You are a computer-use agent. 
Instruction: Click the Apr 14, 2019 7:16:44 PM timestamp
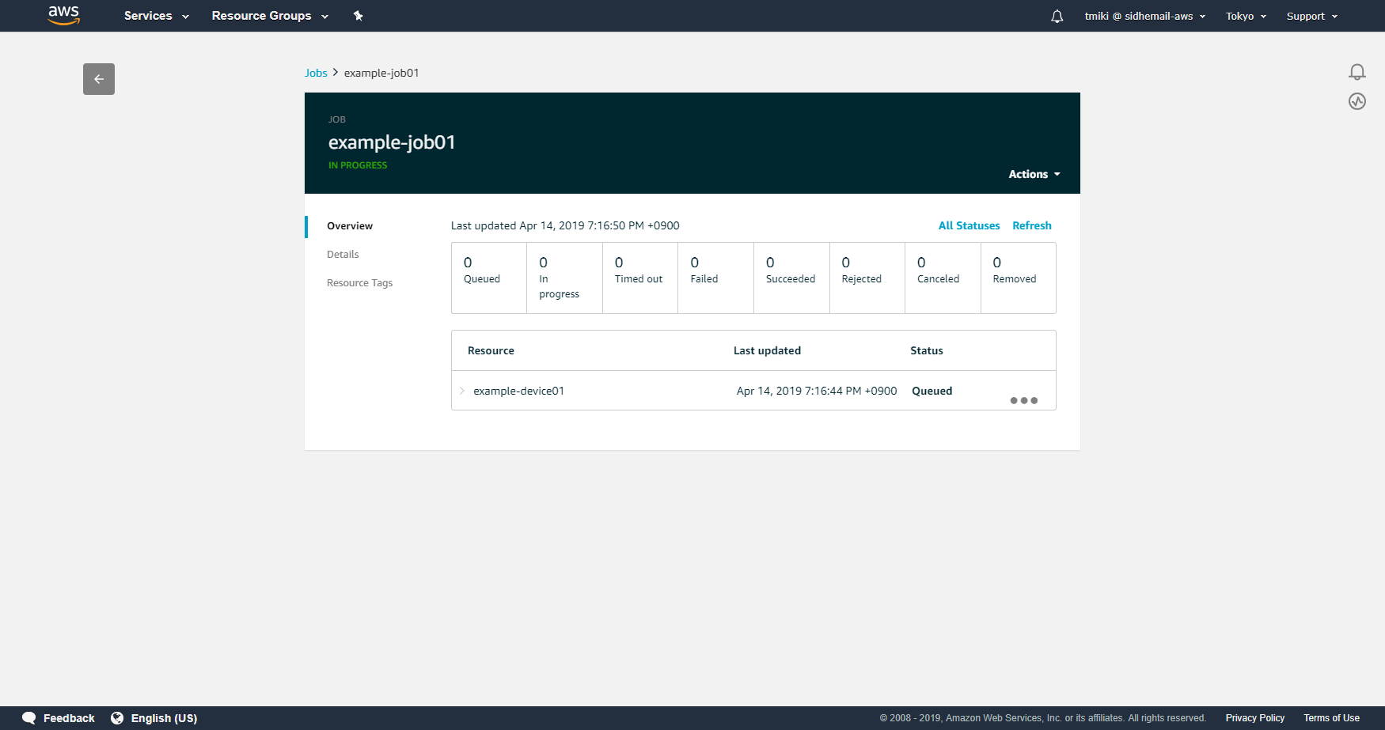817,391
